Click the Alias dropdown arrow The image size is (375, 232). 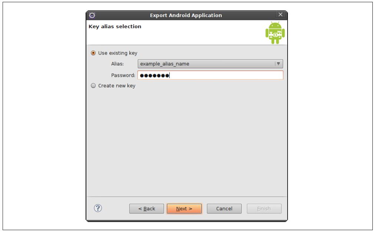(278, 64)
